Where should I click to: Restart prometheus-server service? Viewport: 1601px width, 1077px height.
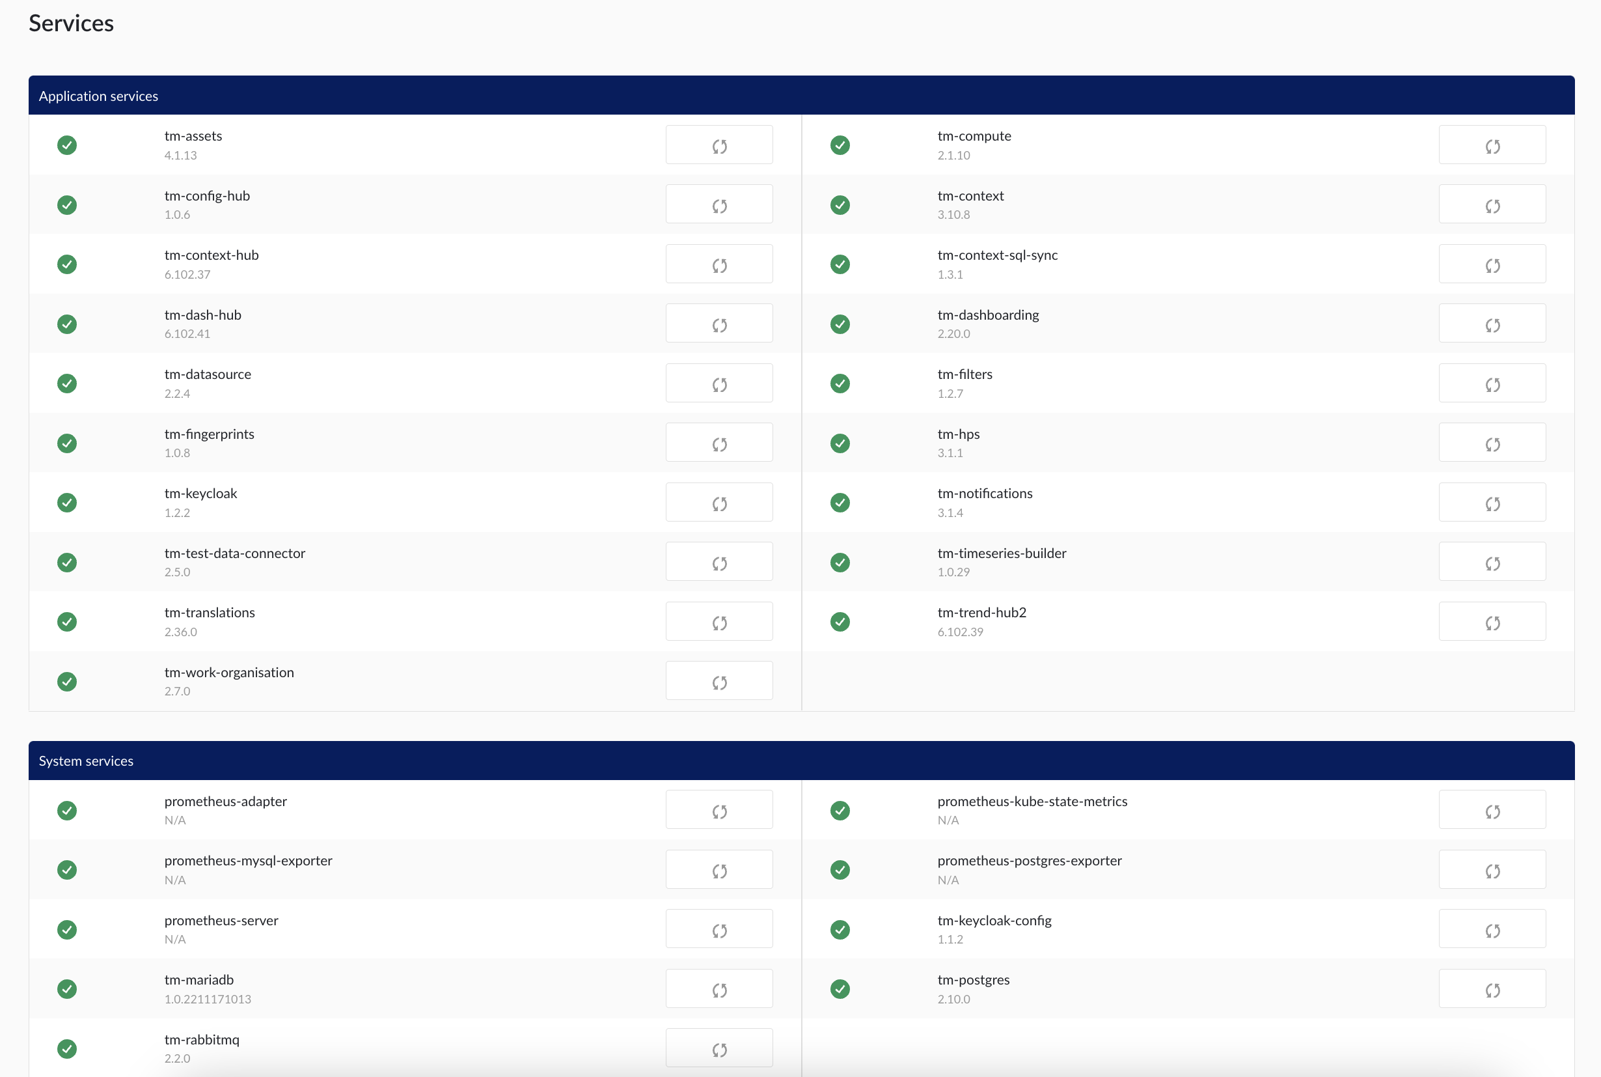click(x=718, y=929)
